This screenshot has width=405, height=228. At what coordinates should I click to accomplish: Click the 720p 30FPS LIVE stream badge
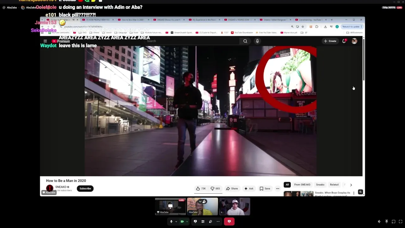(392, 8)
